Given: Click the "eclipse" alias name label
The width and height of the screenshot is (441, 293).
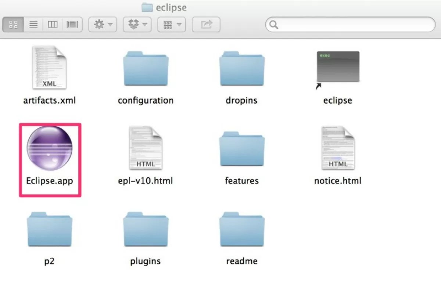Looking at the screenshot, I should (x=338, y=101).
